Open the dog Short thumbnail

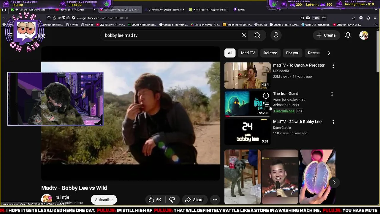pos(243,177)
